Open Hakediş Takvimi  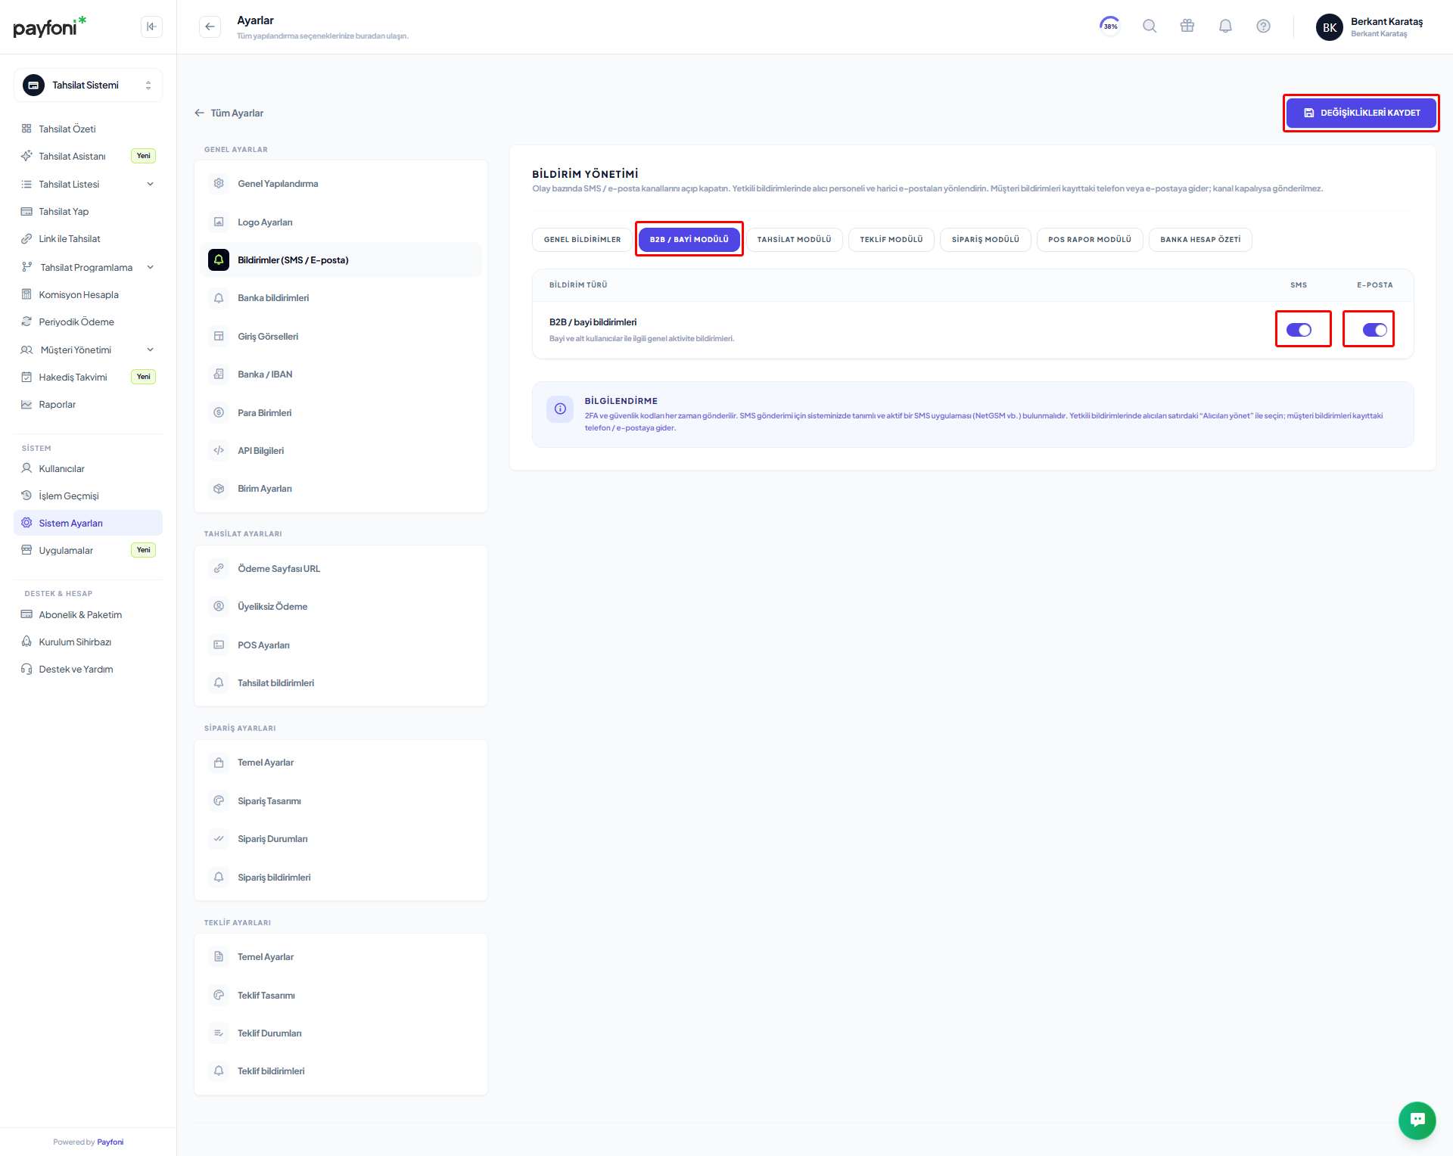click(88, 377)
